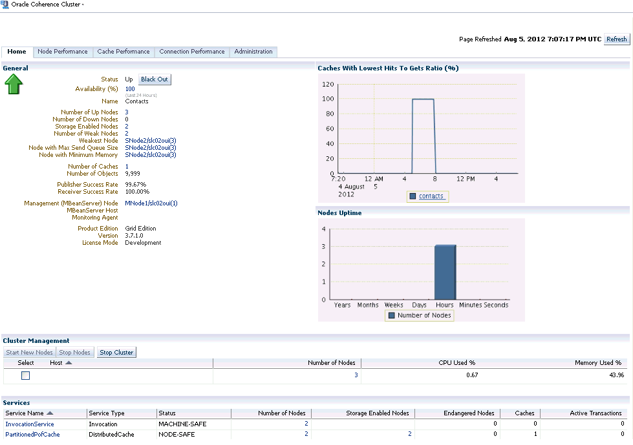Viewport: 633px width, 445px height.
Task: Refresh the page
Action: pyautogui.click(x=616, y=39)
